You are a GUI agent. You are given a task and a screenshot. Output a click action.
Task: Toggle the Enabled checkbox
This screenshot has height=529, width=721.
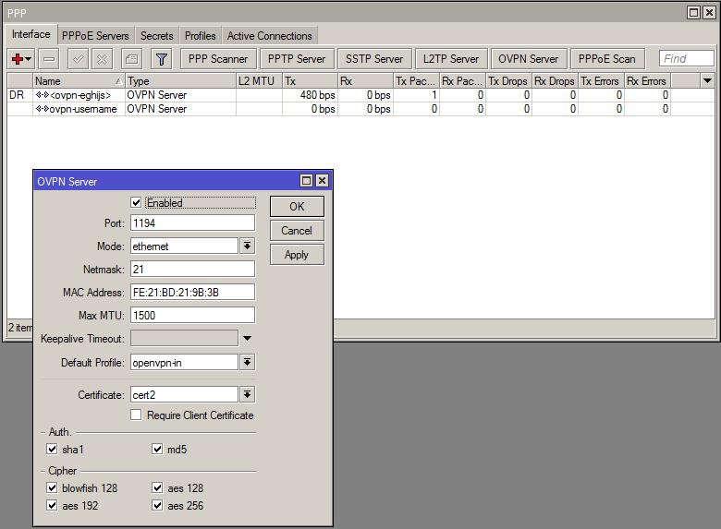pyautogui.click(x=137, y=203)
